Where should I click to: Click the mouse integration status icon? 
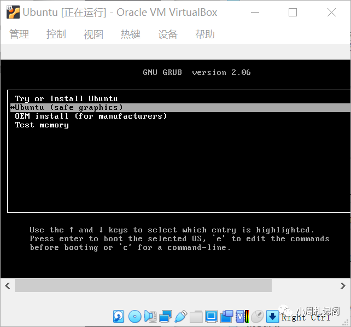(x=258, y=317)
